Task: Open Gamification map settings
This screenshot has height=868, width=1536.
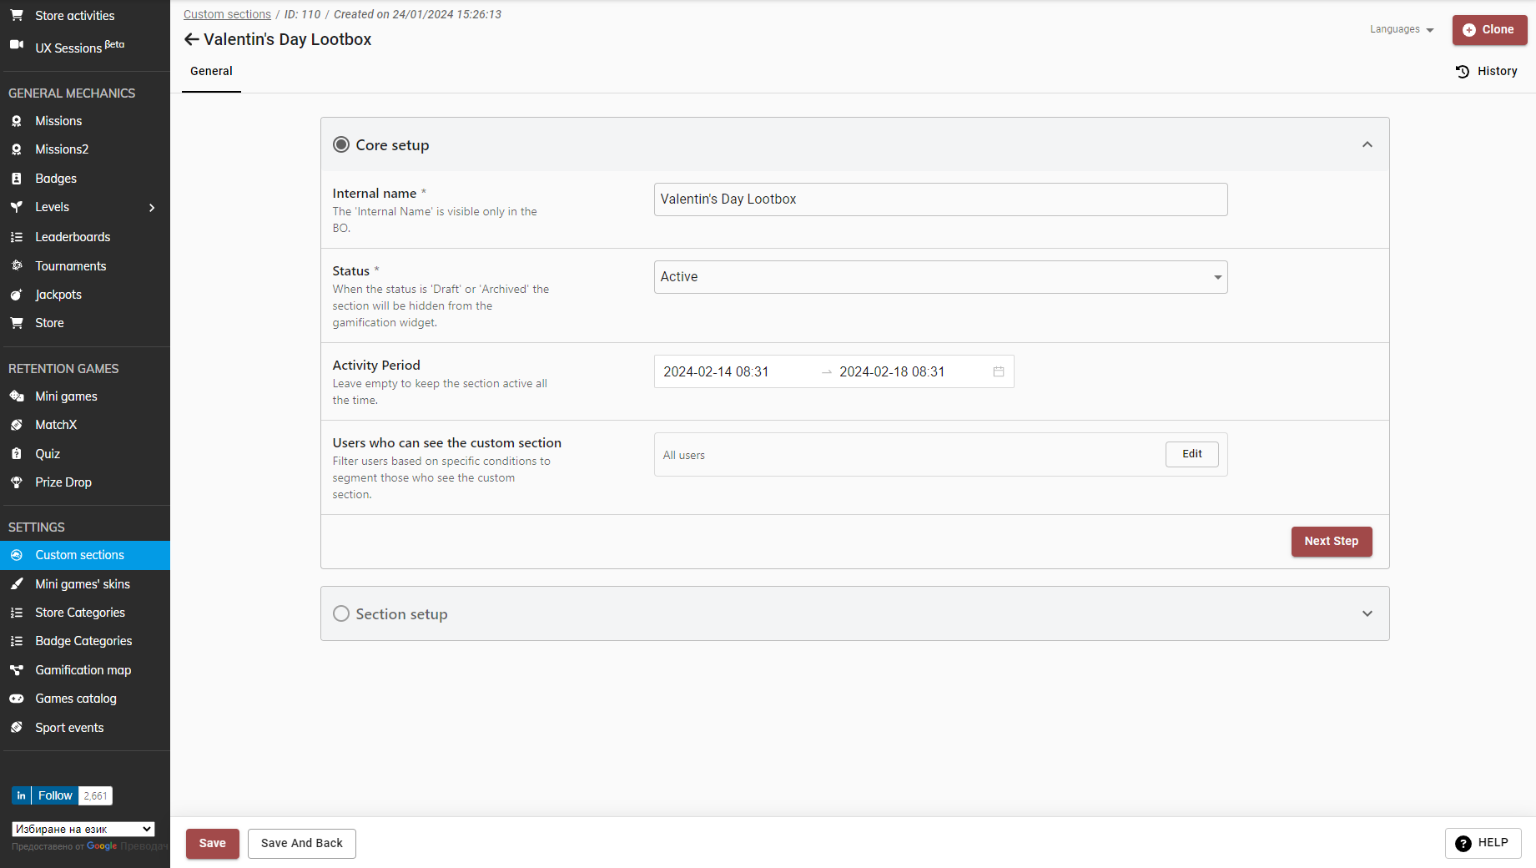Action: (x=83, y=670)
